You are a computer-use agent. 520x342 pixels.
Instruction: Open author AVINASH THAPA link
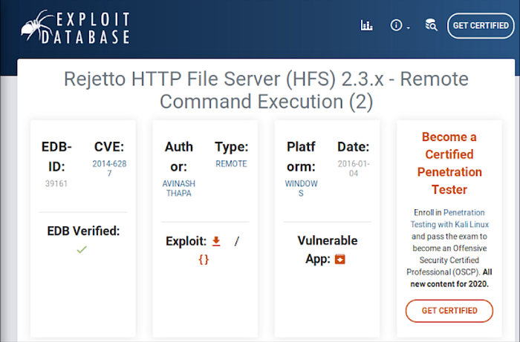coord(179,188)
